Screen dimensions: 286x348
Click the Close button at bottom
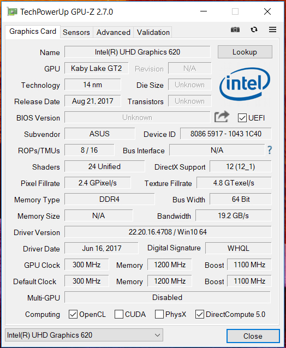point(253,336)
